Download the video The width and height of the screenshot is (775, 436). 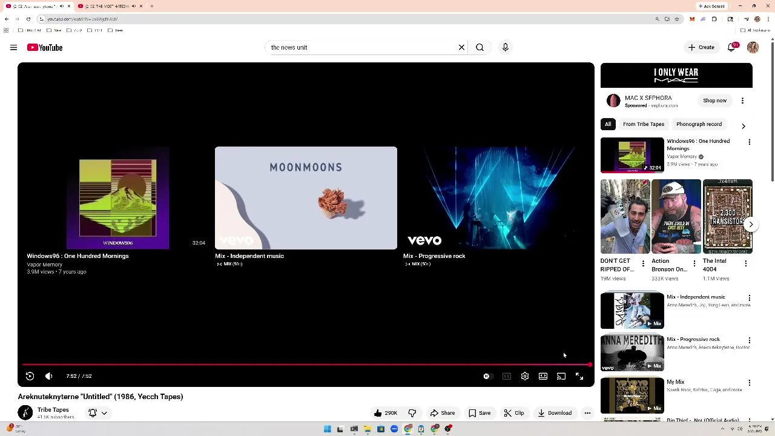[555, 413]
